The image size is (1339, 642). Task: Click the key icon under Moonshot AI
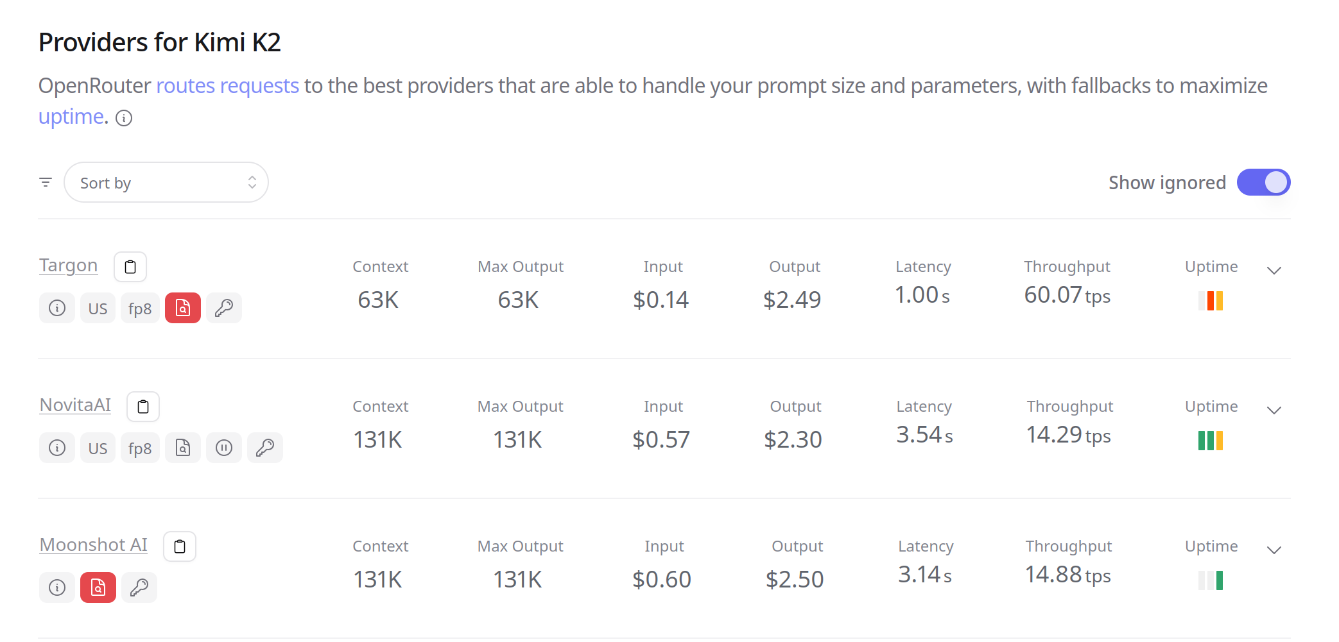point(139,587)
